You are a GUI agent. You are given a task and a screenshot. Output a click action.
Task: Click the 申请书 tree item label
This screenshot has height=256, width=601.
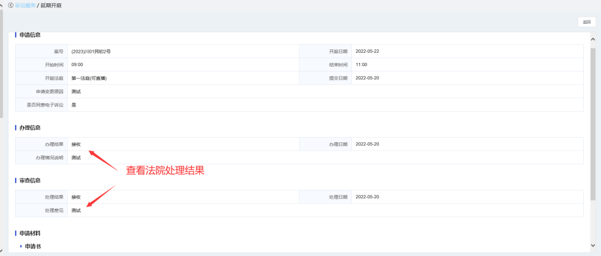click(x=33, y=246)
